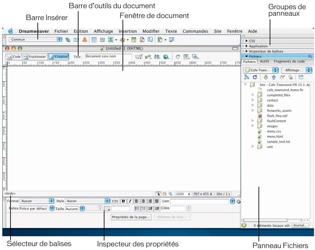This screenshot has height=250, width=315.
Task: Toggle italic text formatting
Action: click(x=130, y=201)
